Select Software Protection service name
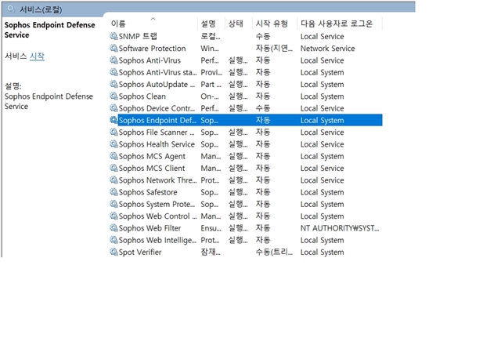 tap(152, 49)
